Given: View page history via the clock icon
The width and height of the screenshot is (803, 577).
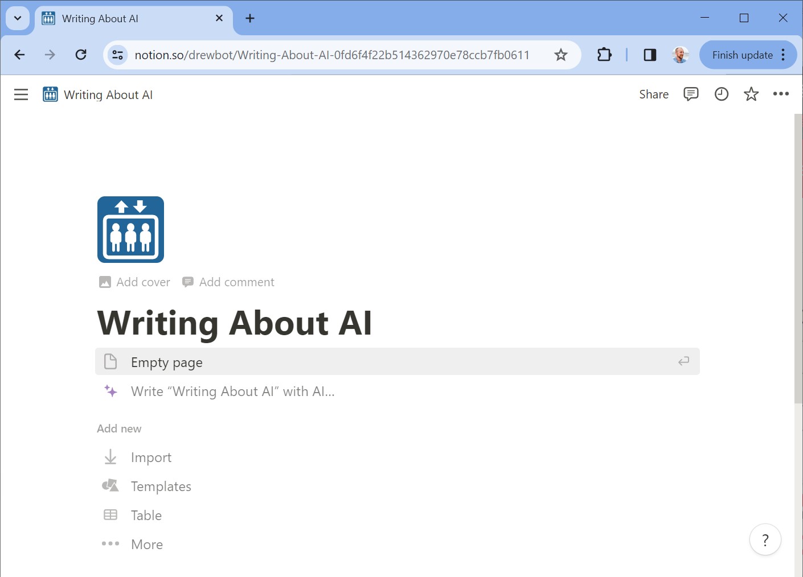Looking at the screenshot, I should 721,94.
